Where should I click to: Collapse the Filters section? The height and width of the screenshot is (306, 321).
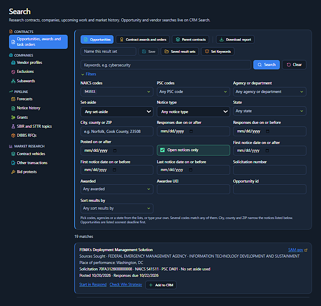tap(89, 74)
